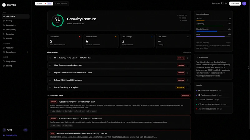Click the Exposure Chains warning icon

(48, 96)
